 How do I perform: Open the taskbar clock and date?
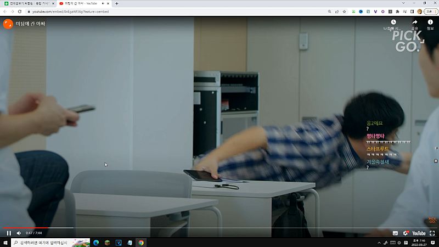click(x=419, y=243)
